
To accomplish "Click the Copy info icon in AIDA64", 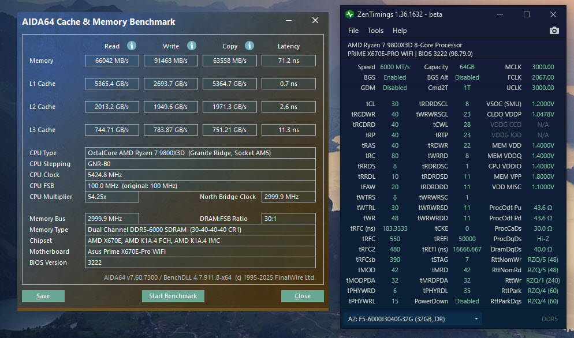I will click(x=249, y=46).
